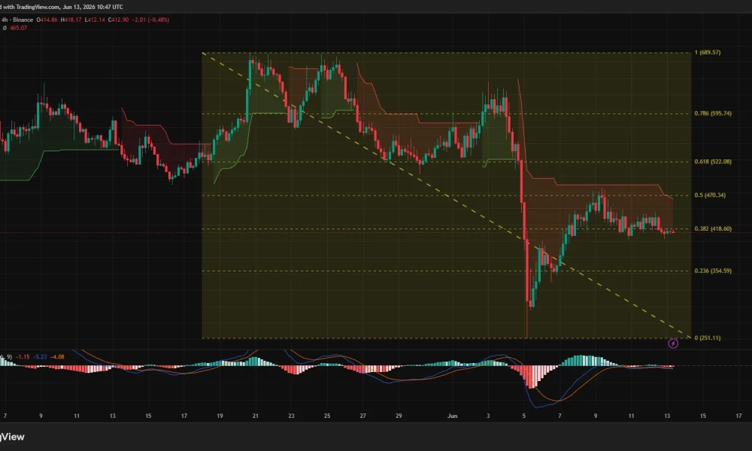Click date 17 at the axis right end
The width and height of the screenshot is (752, 451).
click(x=738, y=416)
